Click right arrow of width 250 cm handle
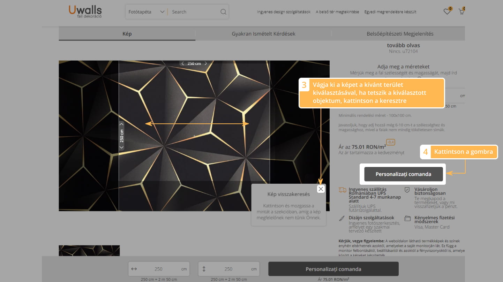Image resolution: width=503 pixels, height=282 pixels. tap(206, 63)
